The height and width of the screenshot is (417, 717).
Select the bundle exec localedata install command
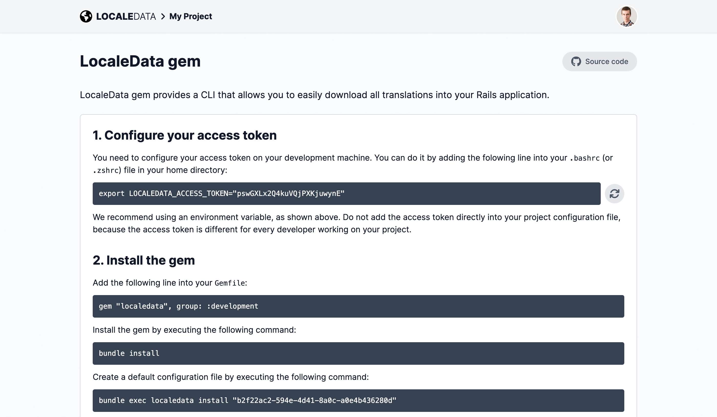coord(358,401)
